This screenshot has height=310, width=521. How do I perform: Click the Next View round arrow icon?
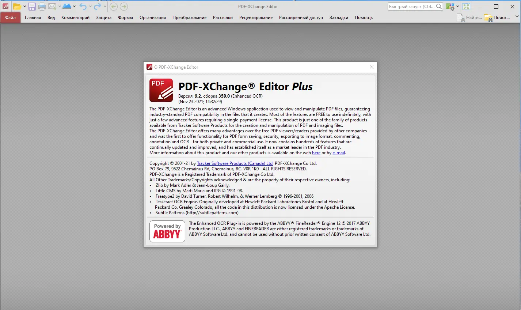(x=124, y=6)
